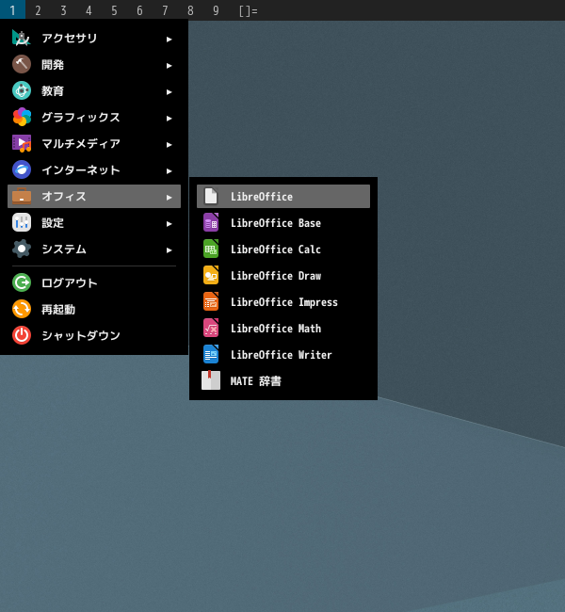Click the orange 再起動 restart icon

22,309
